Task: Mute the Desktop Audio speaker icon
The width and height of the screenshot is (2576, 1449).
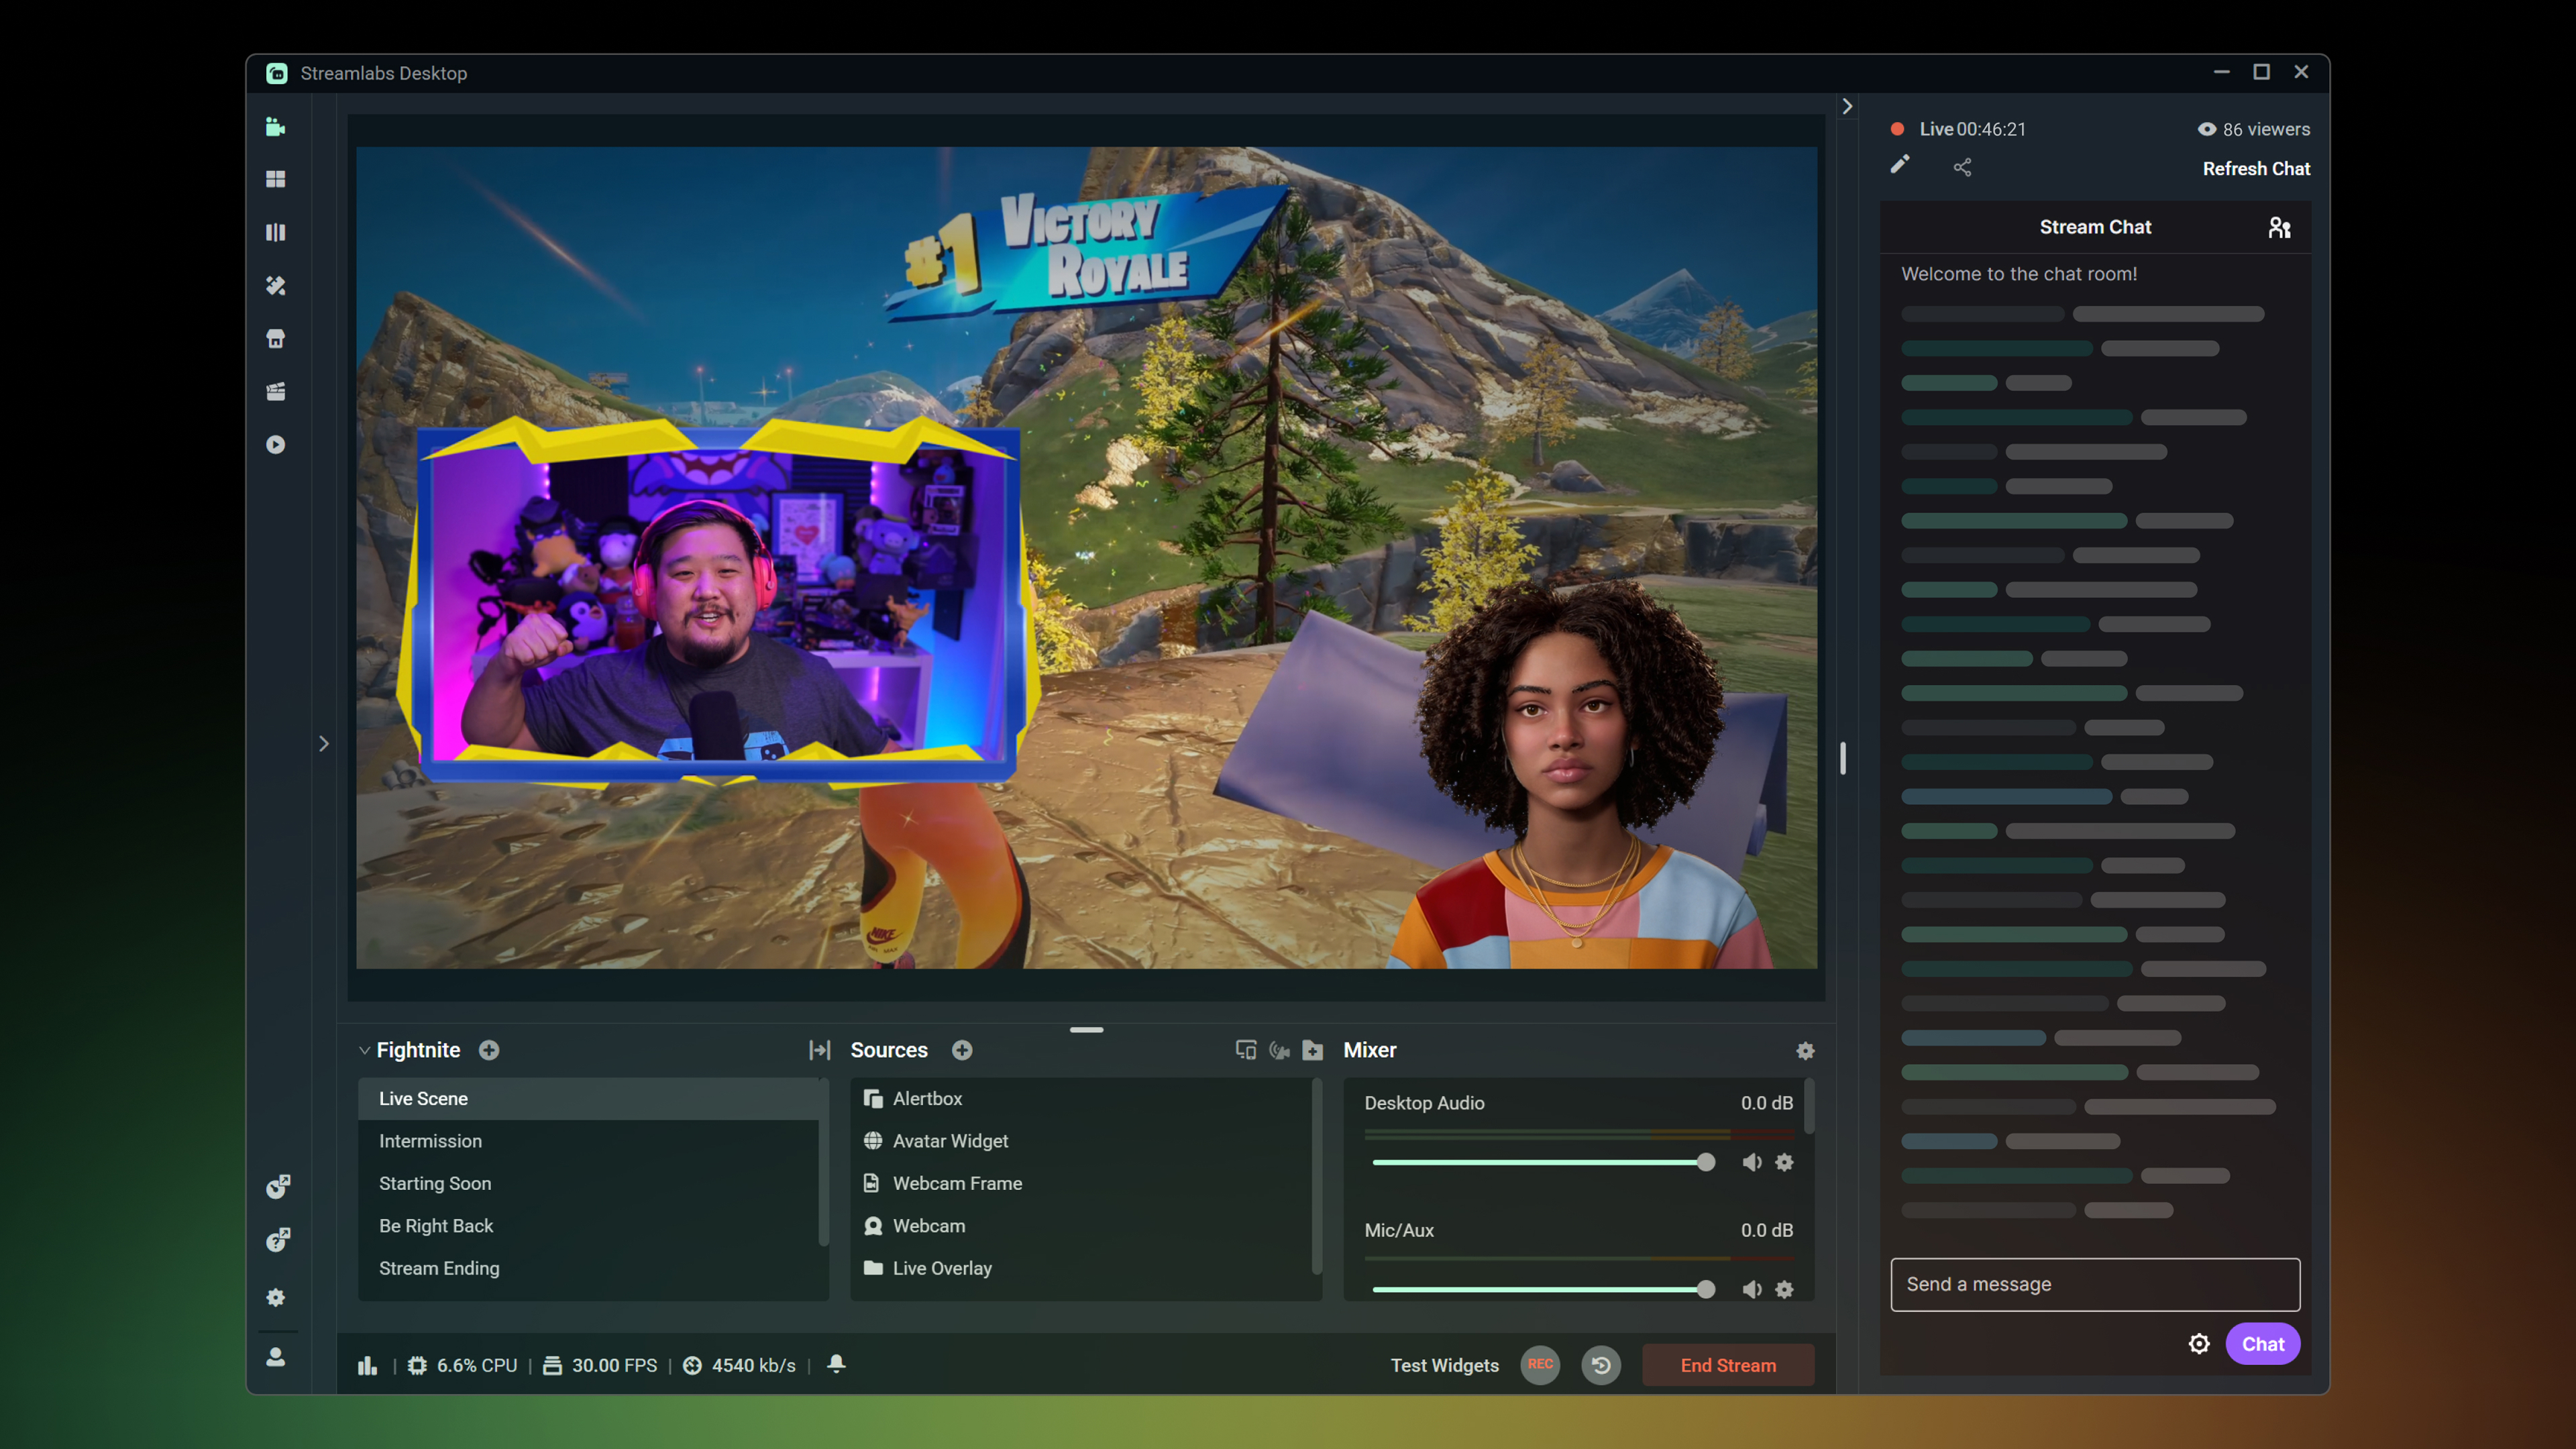Action: 1752,1162
